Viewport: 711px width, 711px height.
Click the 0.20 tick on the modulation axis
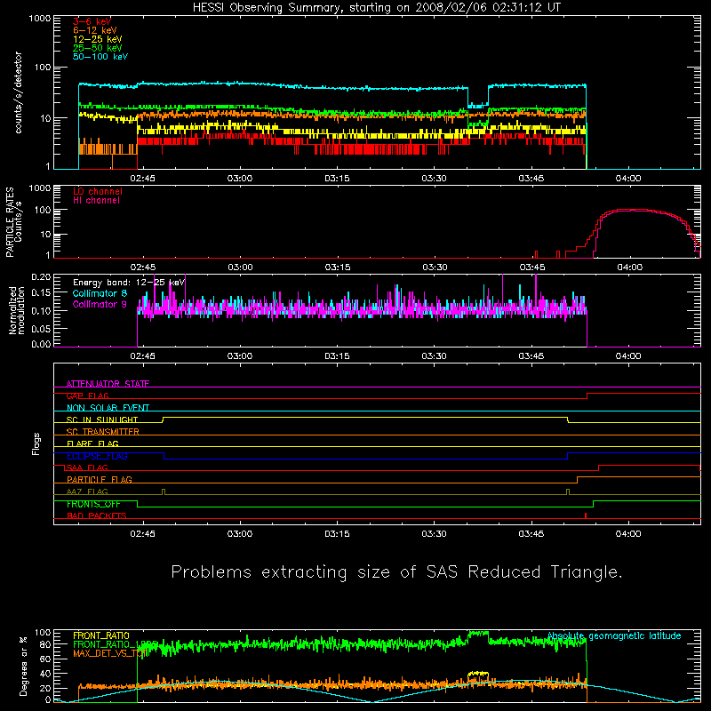pos(41,277)
